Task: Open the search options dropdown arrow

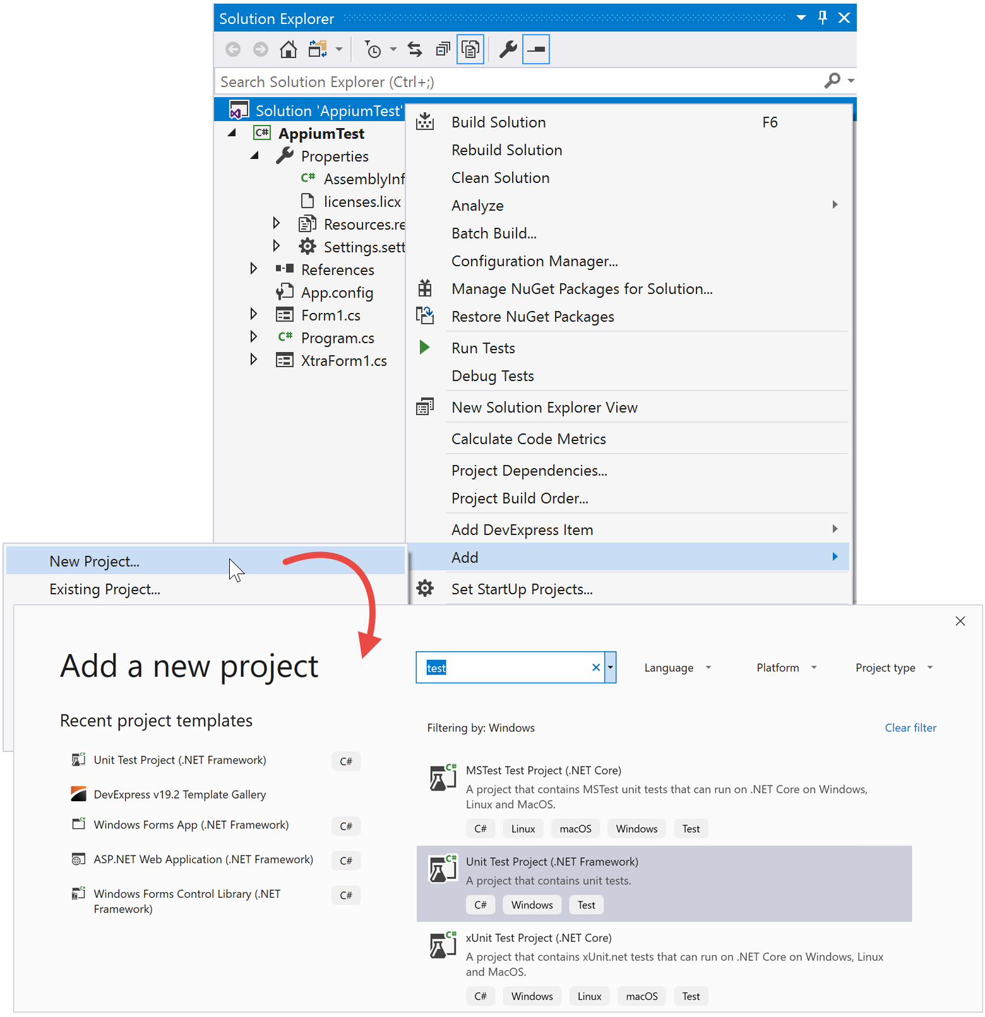Action: coord(851,81)
